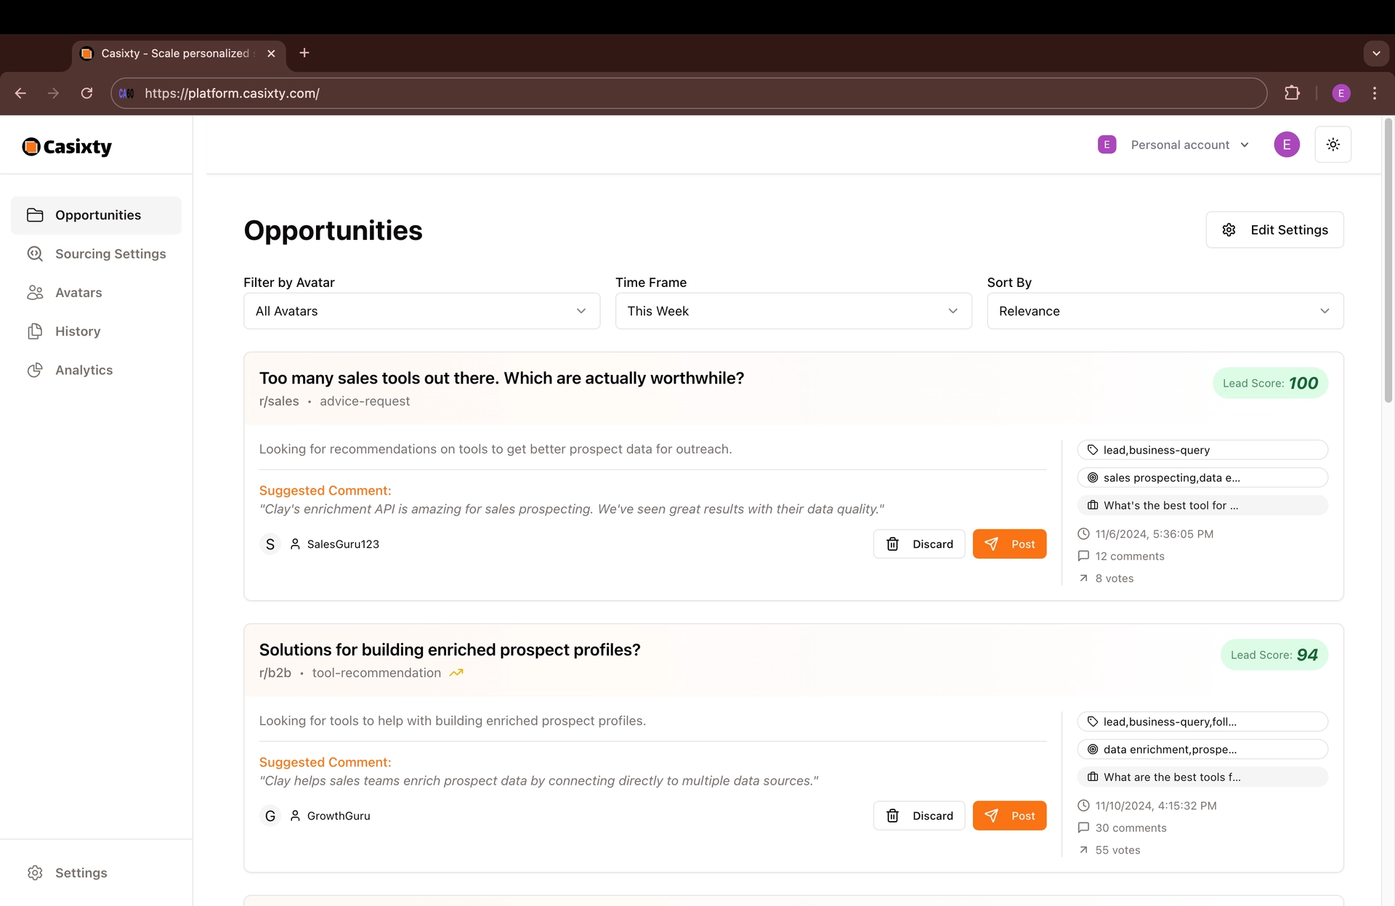Screen dimensions: 1395x906
Task: Open the Opportunities sidebar item
Action: tap(96, 215)
